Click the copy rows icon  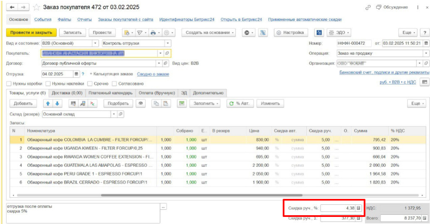click(x=156, y=103)
